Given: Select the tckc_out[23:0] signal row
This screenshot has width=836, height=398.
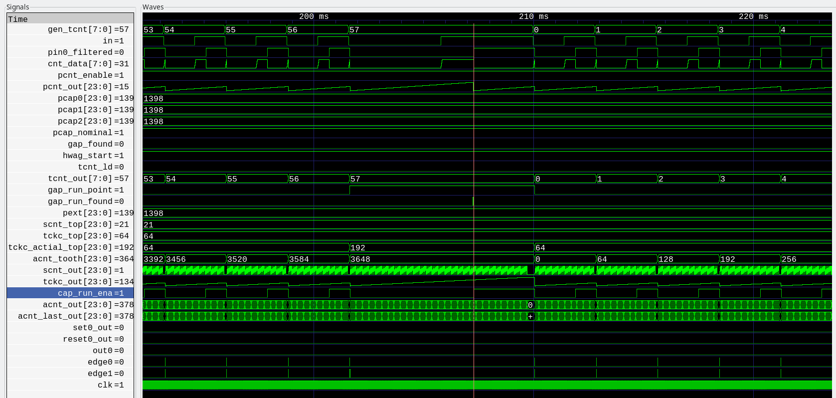Looking at the screenshot, I should [70, 282].
